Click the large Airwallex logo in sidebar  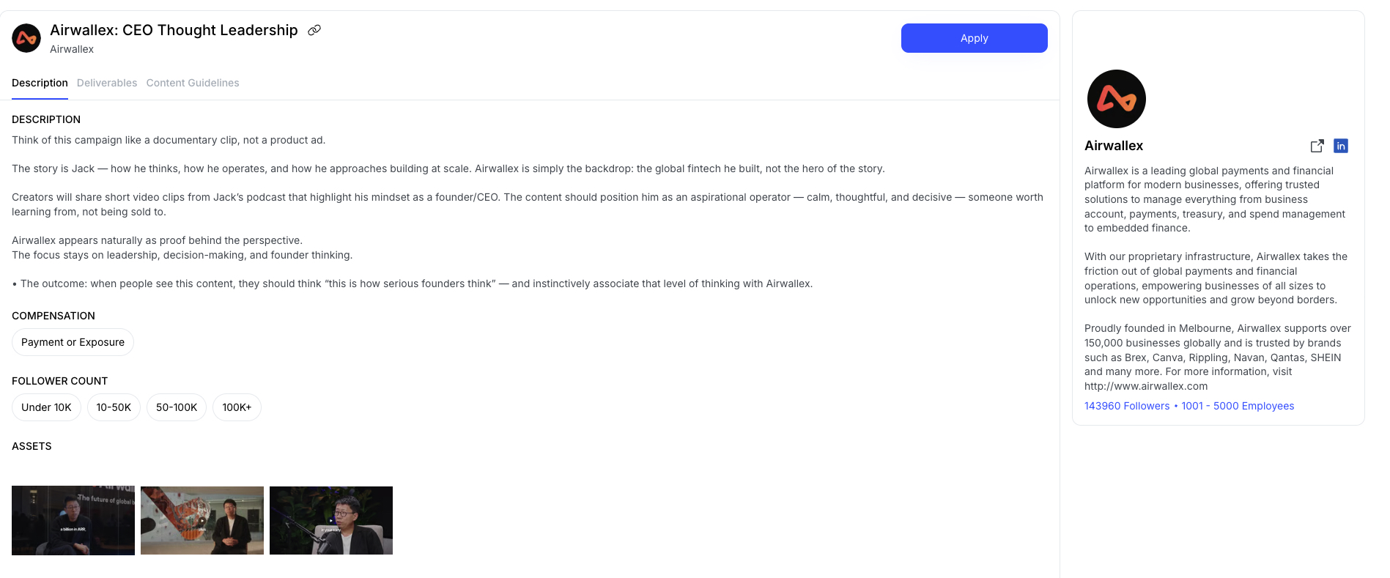pyautogui.click(x=1116, y=99)
